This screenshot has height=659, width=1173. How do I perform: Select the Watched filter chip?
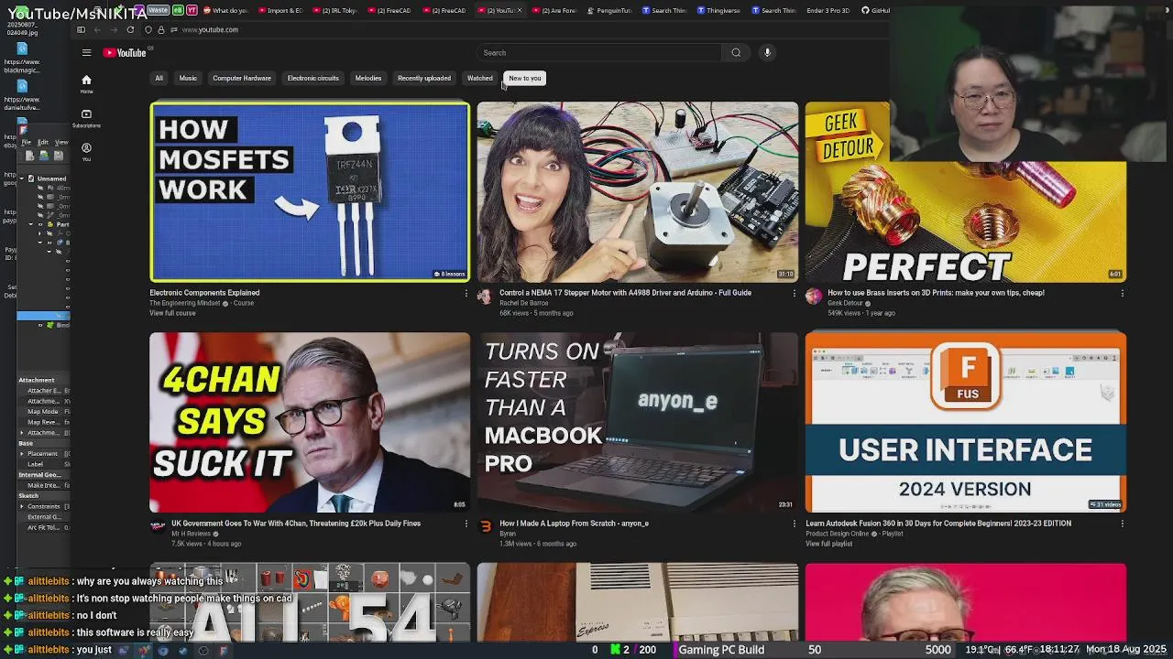click(x=480, y=78)
